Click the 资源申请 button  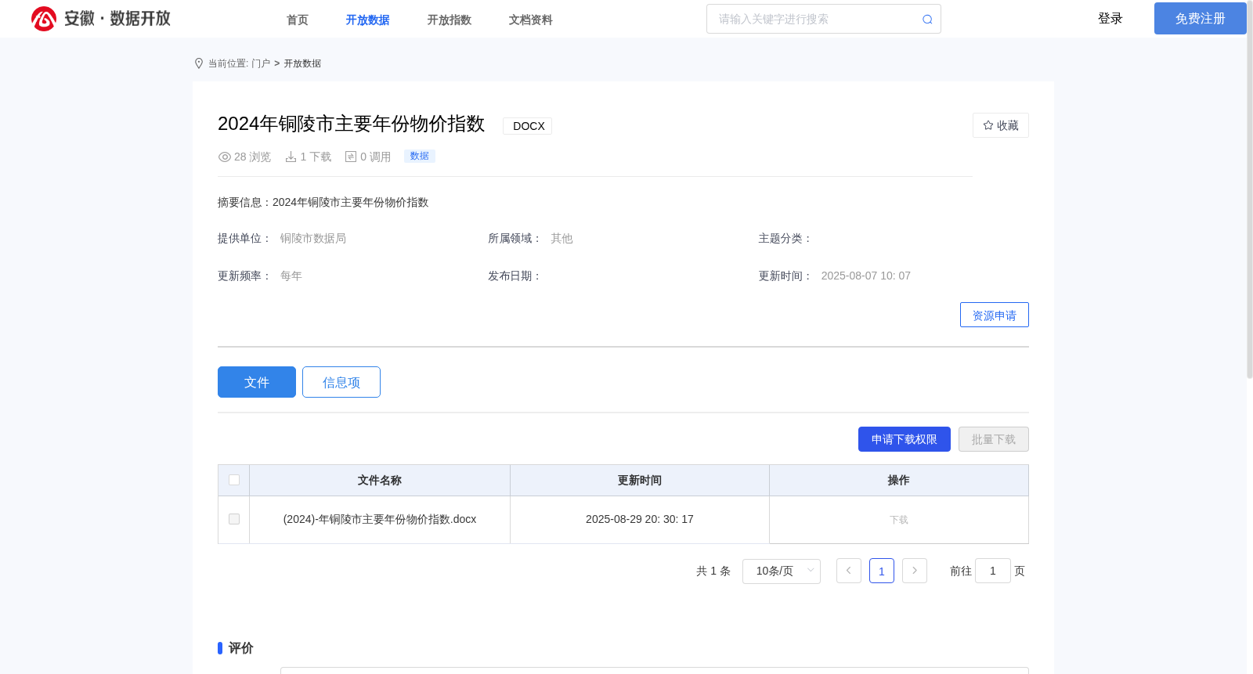(x=995, y=315)
